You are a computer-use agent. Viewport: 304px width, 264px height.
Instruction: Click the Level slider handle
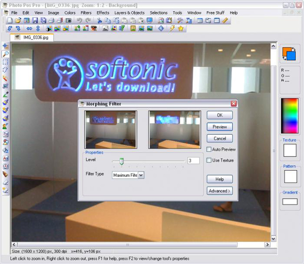click(x=122, y=161)
